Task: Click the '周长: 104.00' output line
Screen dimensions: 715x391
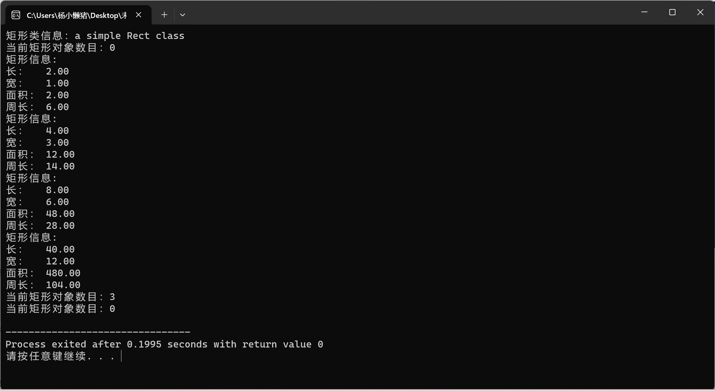Action: click(43, 285)
